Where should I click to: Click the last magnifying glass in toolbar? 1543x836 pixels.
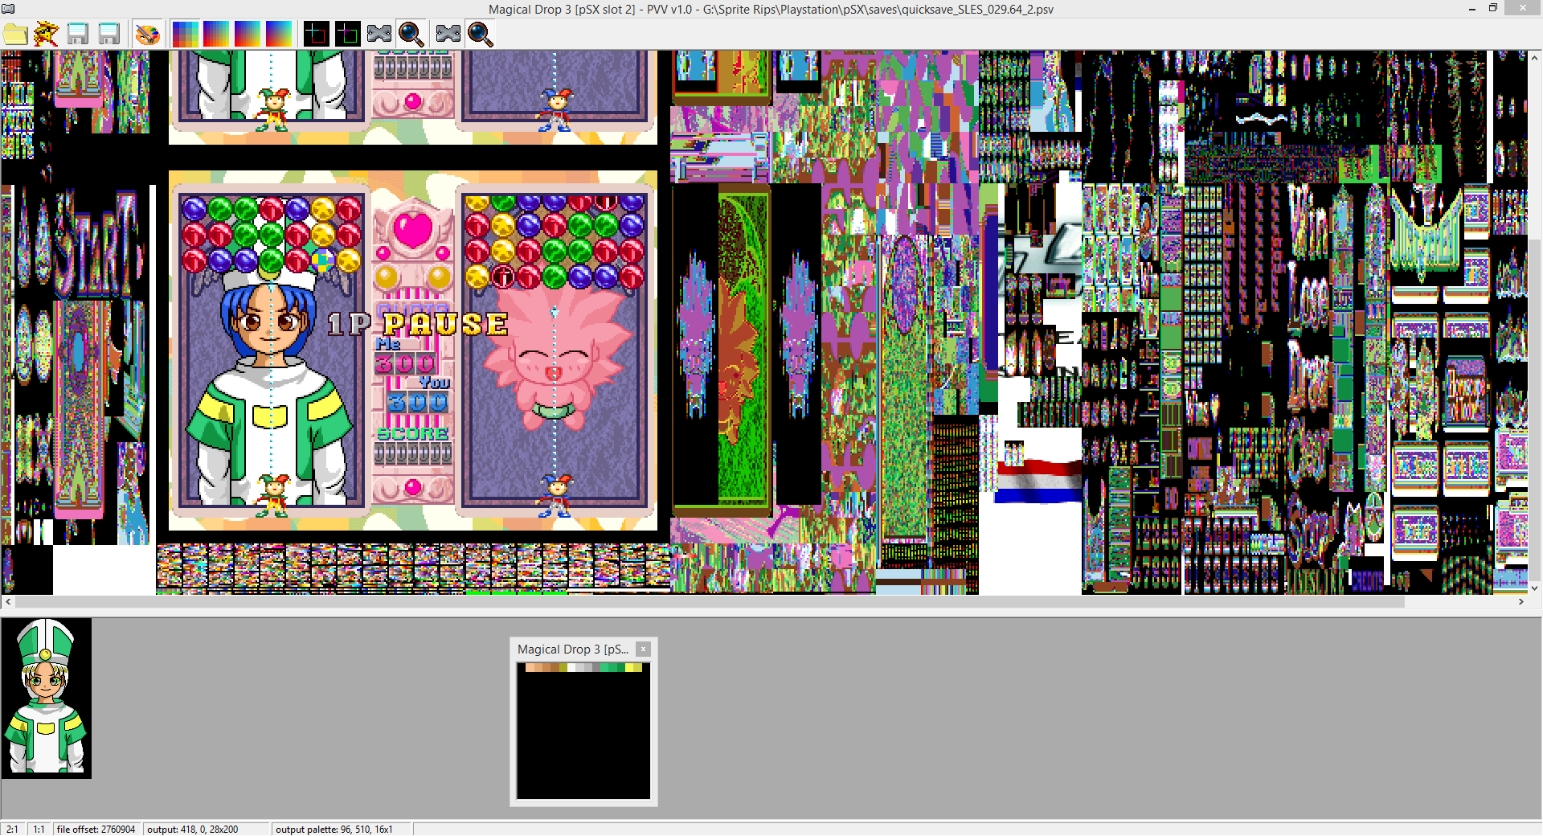click(x=481, y=35)
